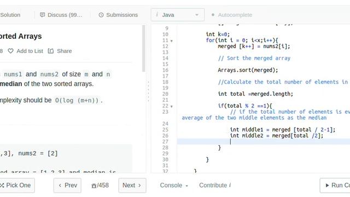Viewport: 350px width, 197px height.
Task: Click the for(int i = 0; i<x;i++){ line
Action: (242, 40)
